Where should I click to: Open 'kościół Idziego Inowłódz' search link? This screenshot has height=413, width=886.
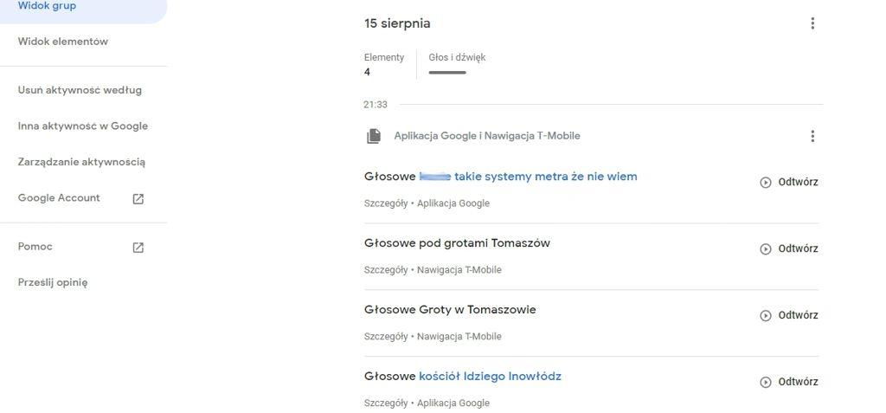pyautogui.click(x=490, y=376)
